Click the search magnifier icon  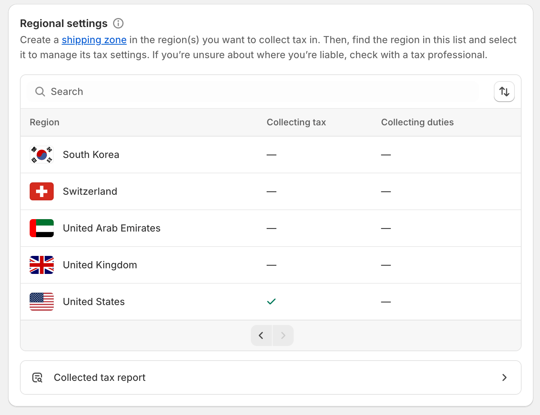40,92
